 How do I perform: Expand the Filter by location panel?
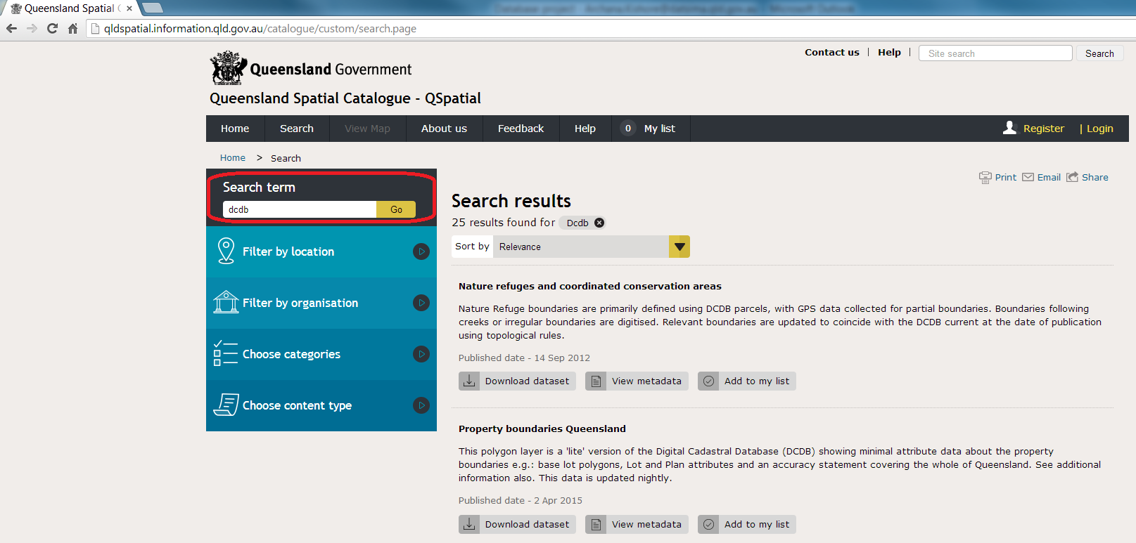pos(421,251)
